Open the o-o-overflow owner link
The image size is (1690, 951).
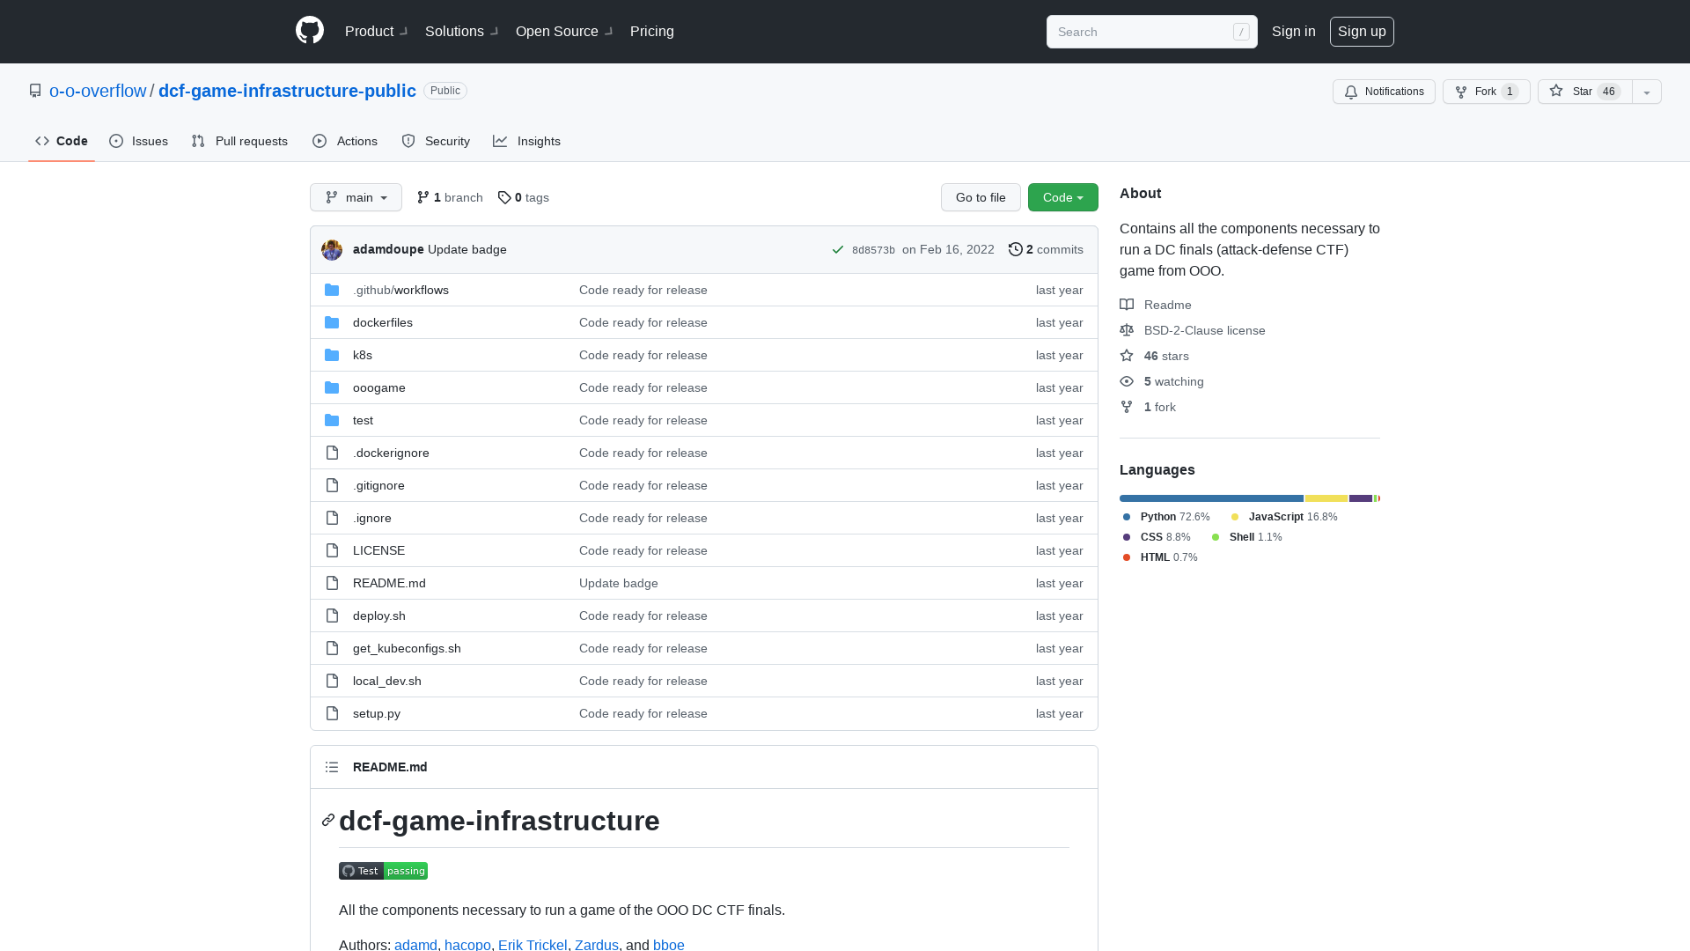98,91
